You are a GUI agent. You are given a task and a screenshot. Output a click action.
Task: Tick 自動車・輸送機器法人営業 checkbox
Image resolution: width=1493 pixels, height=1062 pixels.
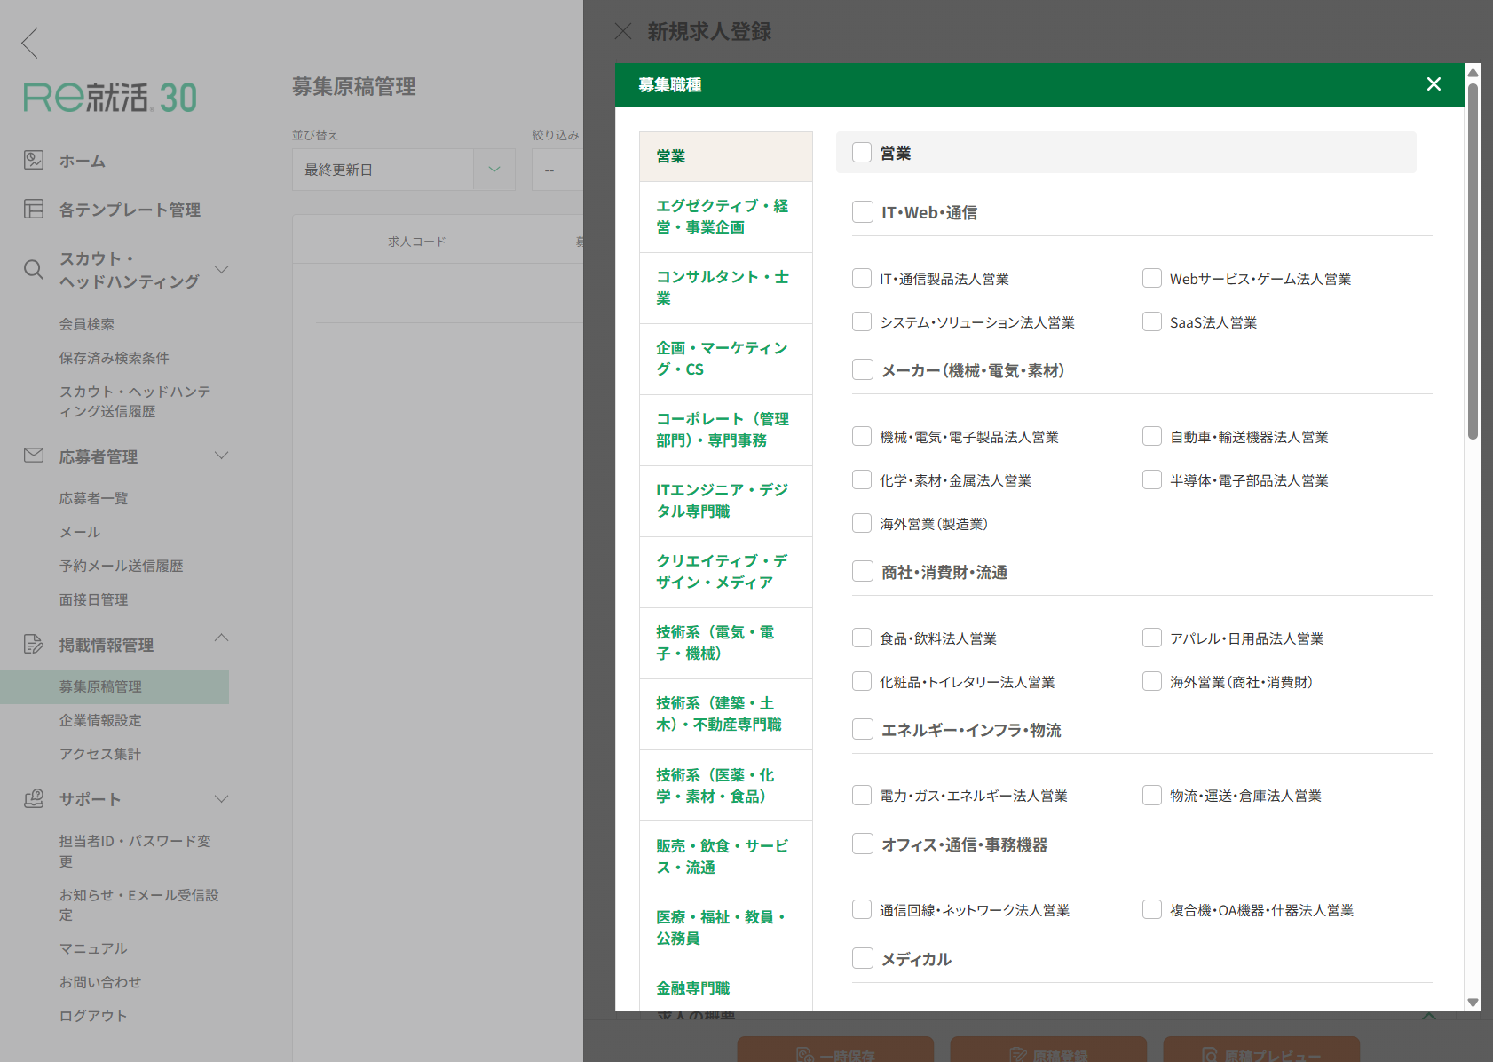point(1152,436)
